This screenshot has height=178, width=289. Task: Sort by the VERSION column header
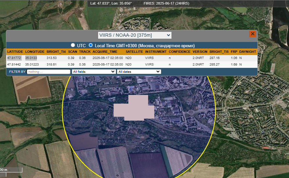(x=200, y=52)
